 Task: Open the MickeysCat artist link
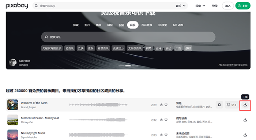[x=27, y=122]
